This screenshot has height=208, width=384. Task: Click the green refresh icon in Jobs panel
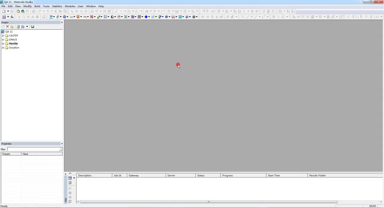coord(70,183)
